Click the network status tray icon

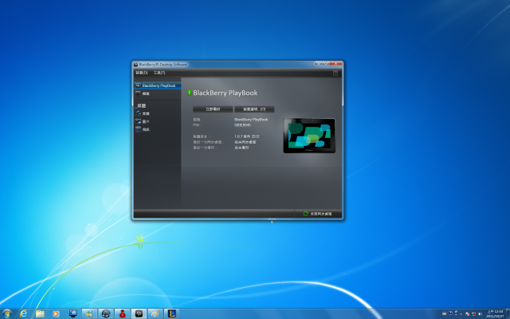tap(474, 314)
